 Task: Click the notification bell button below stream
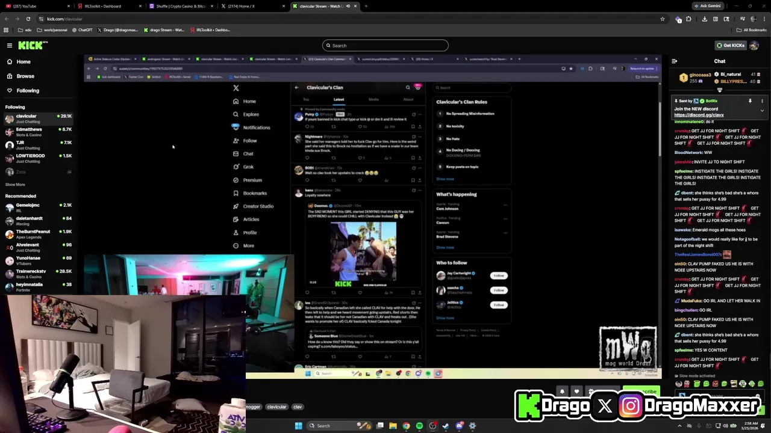click(x=561, y=392)
